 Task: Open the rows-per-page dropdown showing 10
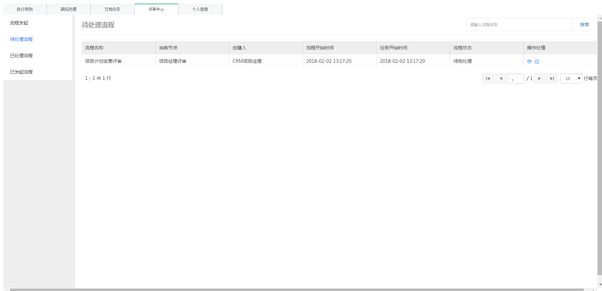[x=571, y=78]
